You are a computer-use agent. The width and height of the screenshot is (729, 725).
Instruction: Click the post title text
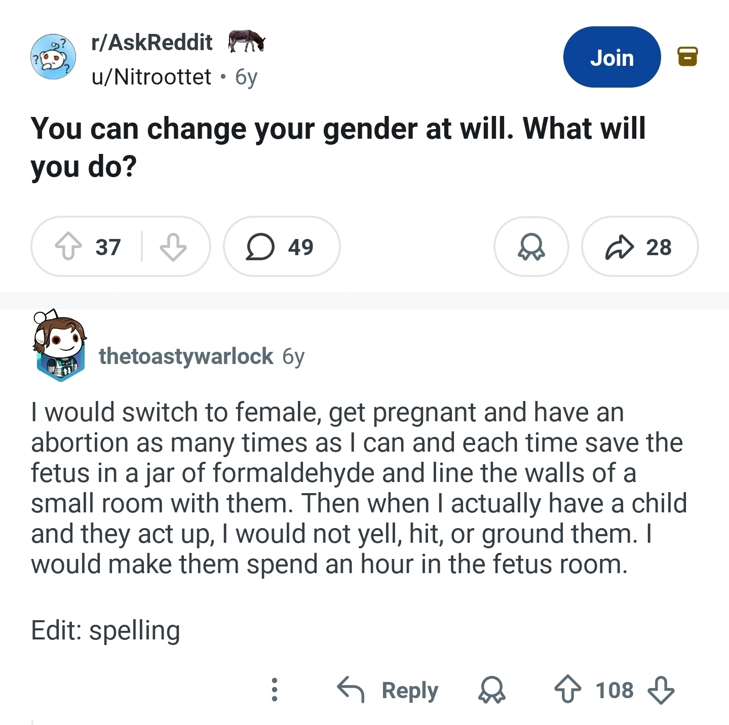(338, 147)
